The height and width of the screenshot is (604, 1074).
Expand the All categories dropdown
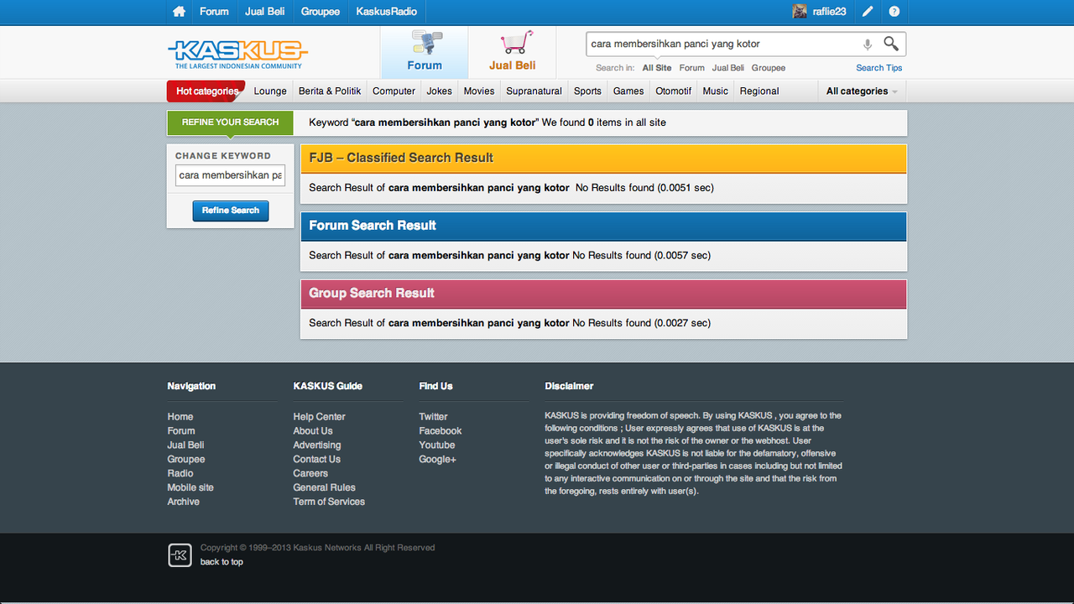click(862, 91)
